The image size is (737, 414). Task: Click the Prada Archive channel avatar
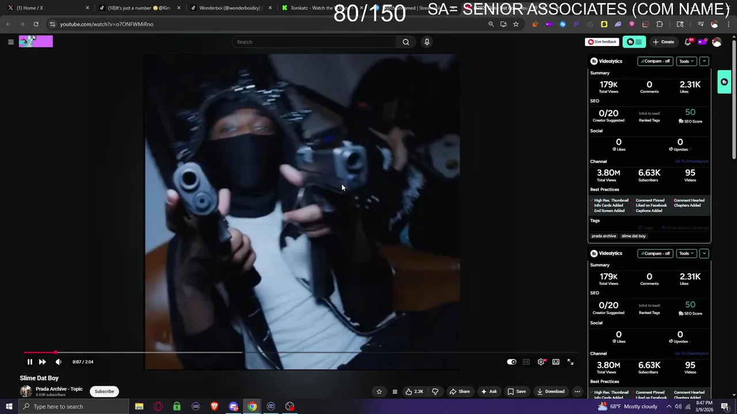tap(26, 392)
